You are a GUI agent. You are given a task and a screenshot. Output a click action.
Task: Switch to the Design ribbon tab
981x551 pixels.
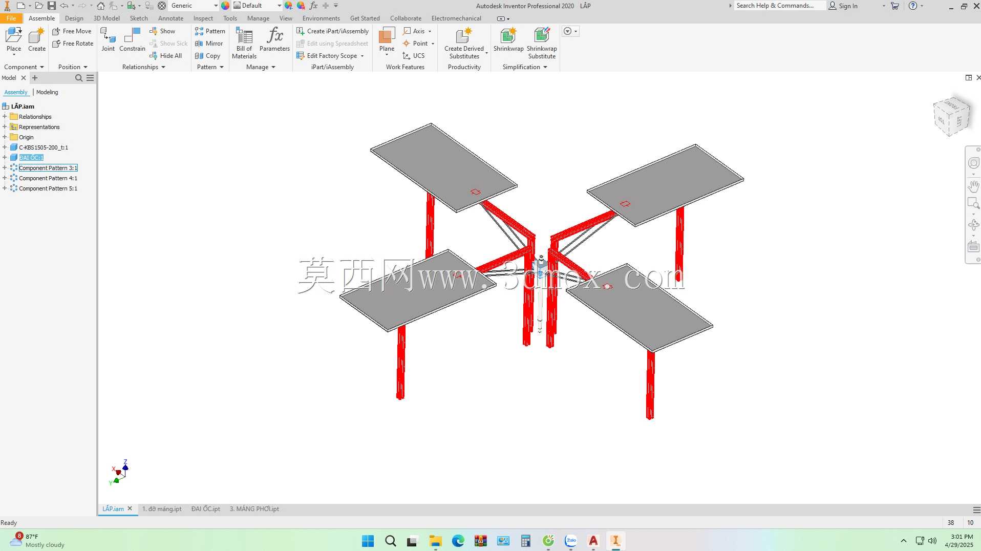(74, 18)
